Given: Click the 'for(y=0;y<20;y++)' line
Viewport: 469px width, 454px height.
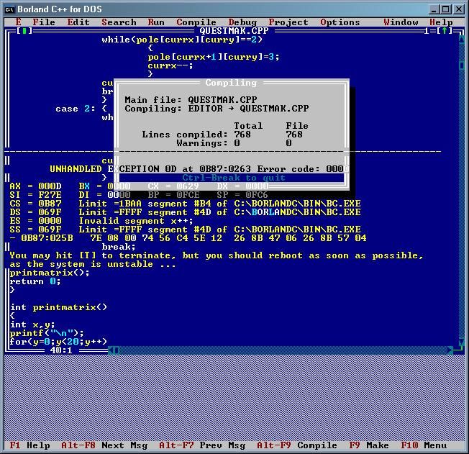Looking at the screenshot, I should point(58,342).
